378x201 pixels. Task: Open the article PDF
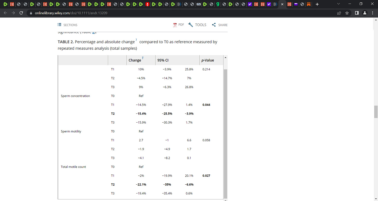point(179,25)
